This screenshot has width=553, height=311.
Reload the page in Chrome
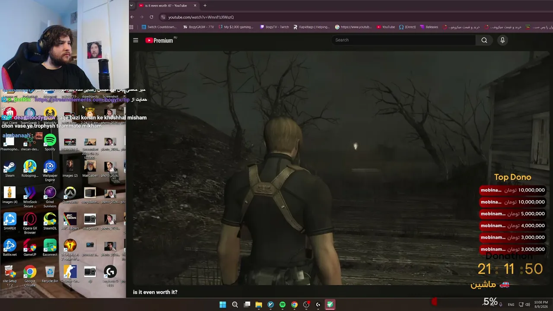(151, 17)
